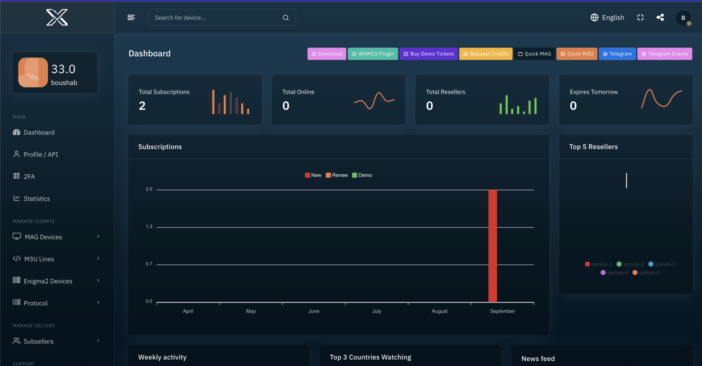Click the Total Subscriptions bar sparkline
702x366 pixels.
[x=231, y=102]
